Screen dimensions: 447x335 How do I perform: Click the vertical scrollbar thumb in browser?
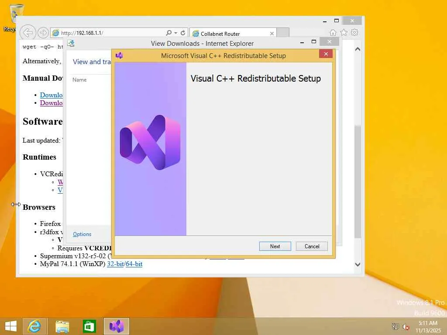tap(358, 181)
